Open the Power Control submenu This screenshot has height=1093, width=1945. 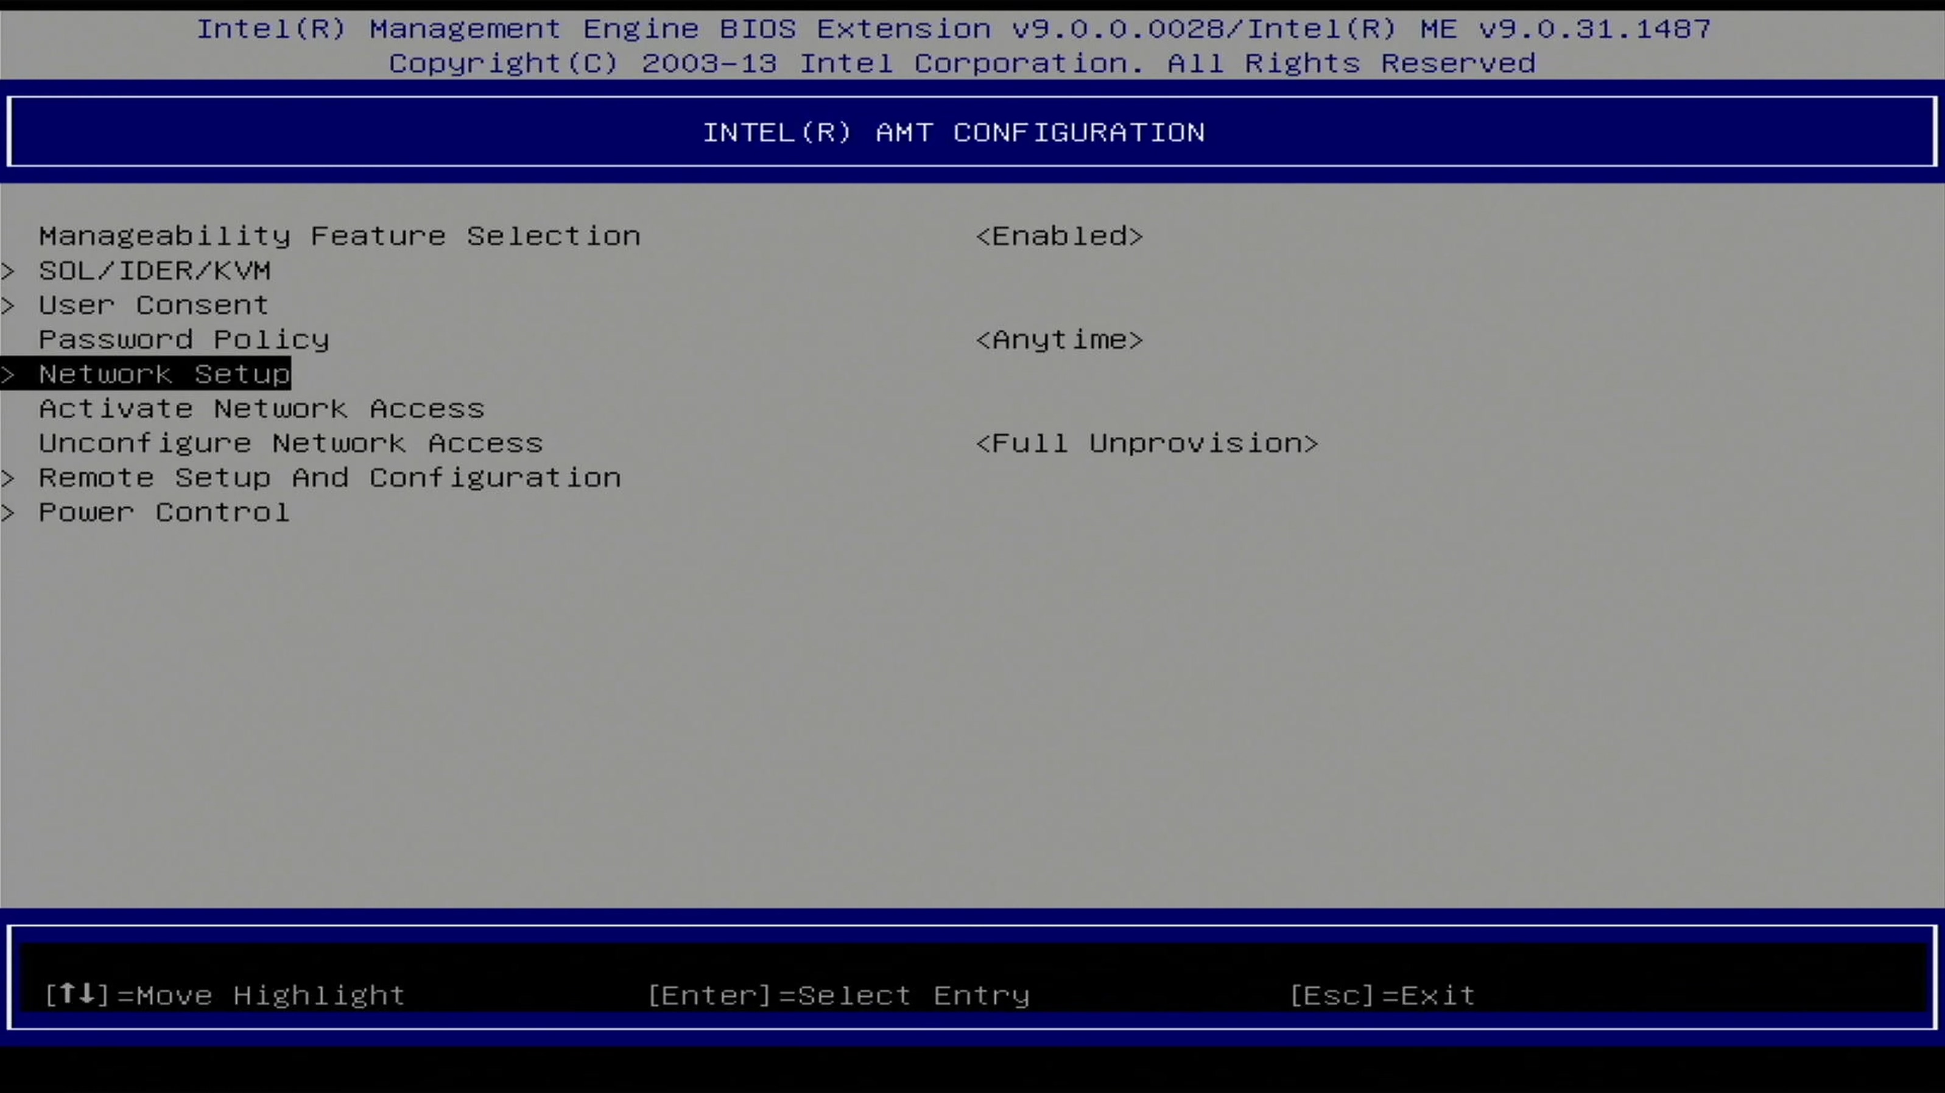(x=164, y=513)
